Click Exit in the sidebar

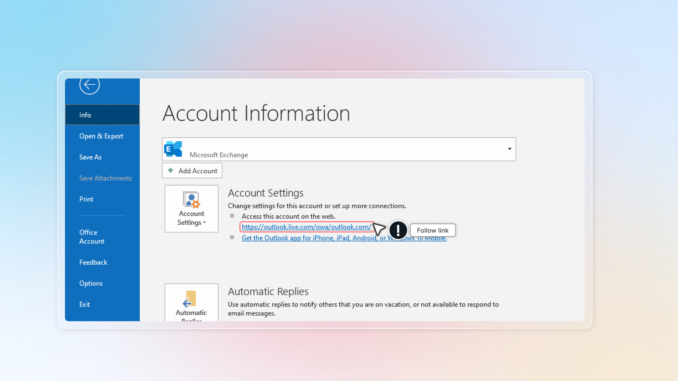(84, 304)
